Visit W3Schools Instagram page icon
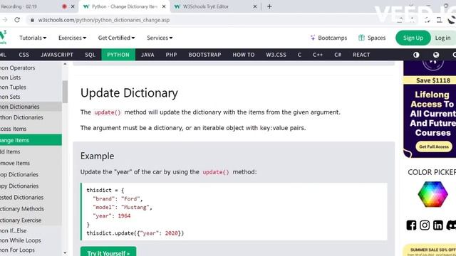The image size is (456, 256). click(x=425, y=225)
